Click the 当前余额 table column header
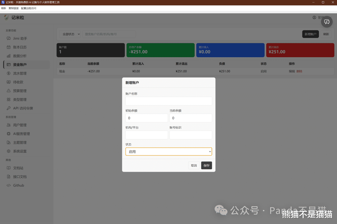 93,64
